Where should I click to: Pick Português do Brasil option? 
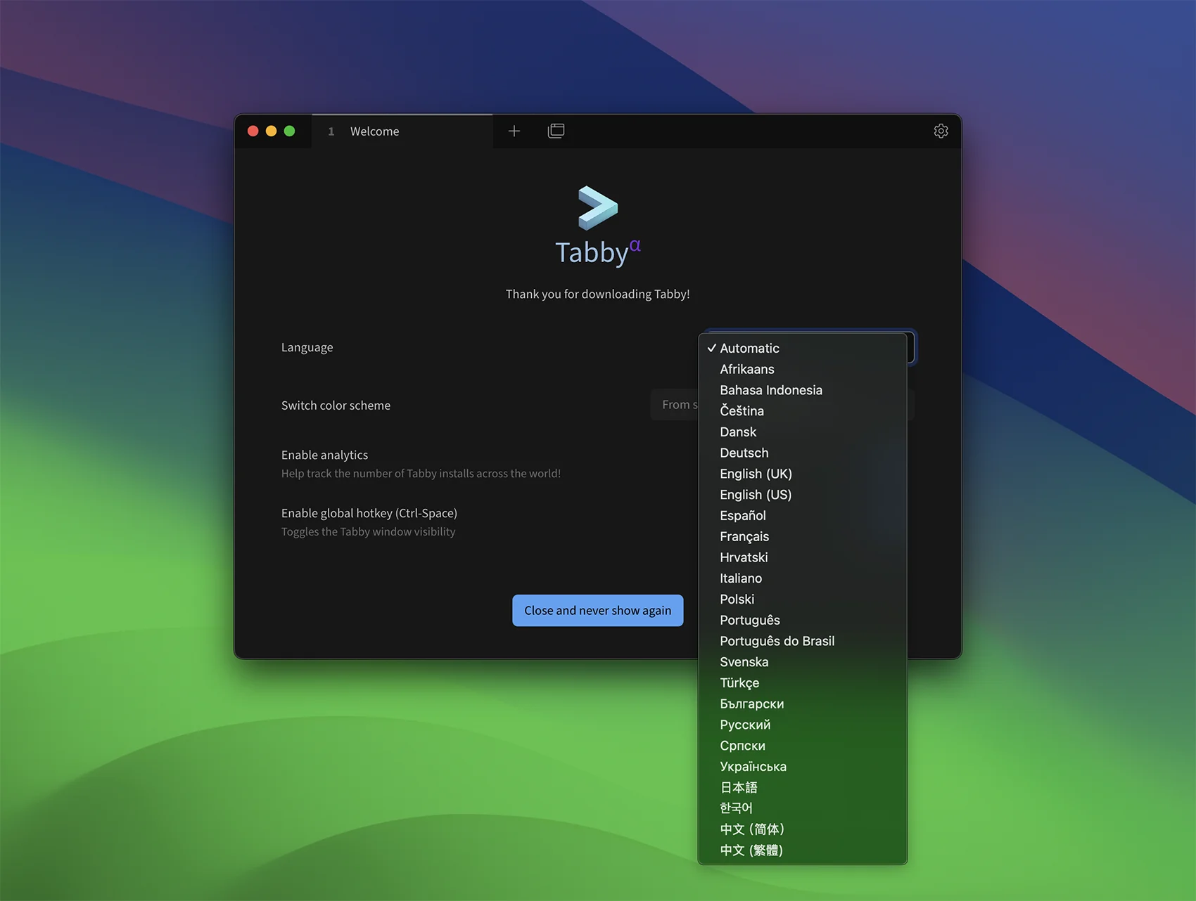pyautogui.click(x=803, y=641)
